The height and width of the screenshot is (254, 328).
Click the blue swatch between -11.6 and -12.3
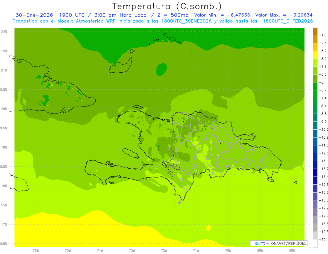315,149
